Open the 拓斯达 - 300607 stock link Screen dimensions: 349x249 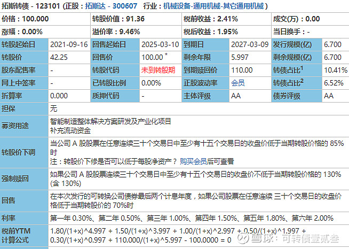tap(111, 6)
